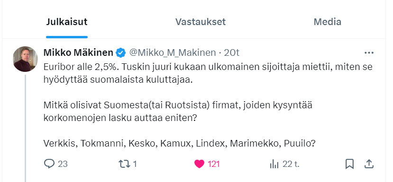Open the three-dot more options menu
The width and height of the screenshot is (393, 182).
tap(369, 53)
